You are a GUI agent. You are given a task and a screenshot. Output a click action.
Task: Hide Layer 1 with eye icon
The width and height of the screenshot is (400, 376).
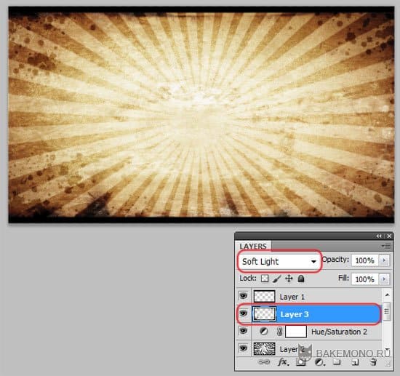pyautogui.click(x=243, y=296)
